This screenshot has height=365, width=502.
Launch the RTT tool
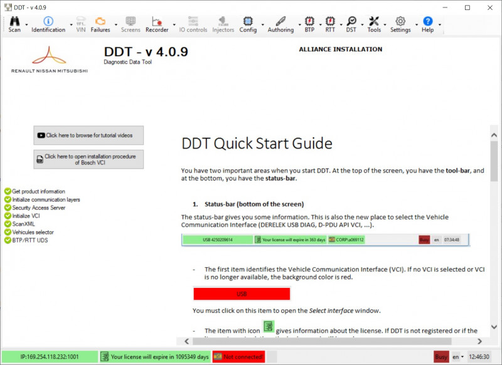pos(330,24)
